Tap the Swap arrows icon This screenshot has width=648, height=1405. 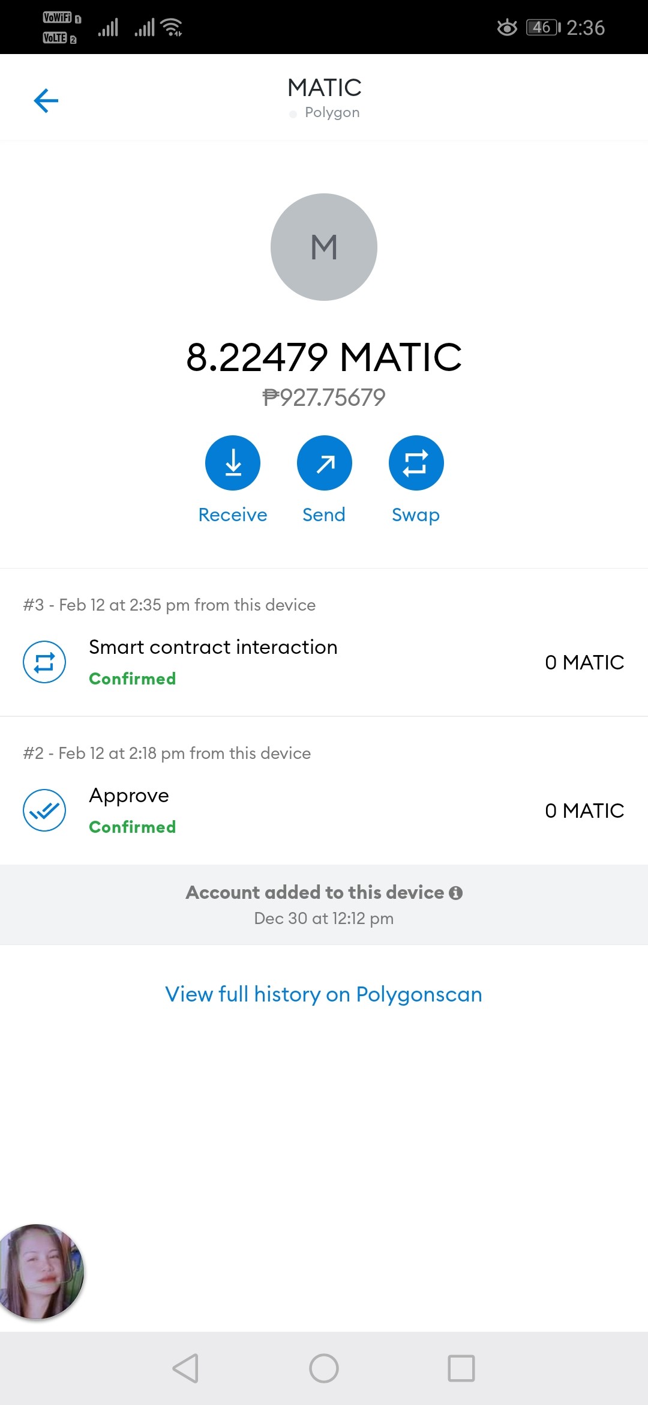416,463
